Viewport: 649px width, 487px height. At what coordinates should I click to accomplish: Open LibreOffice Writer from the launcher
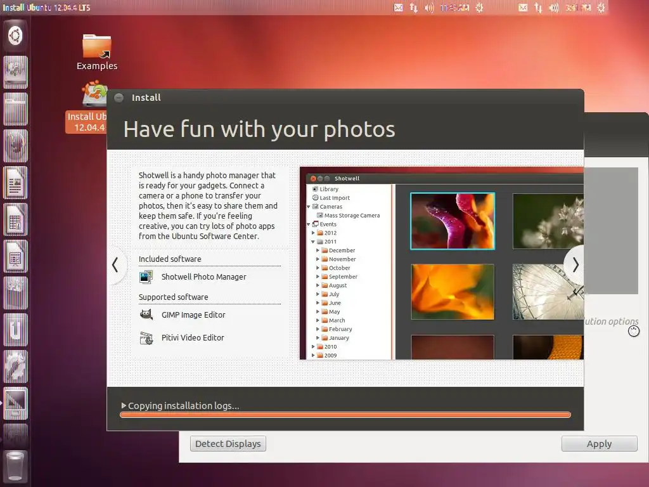15,183
